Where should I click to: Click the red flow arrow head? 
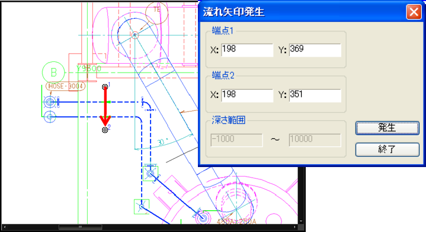[x=105, y=120]
